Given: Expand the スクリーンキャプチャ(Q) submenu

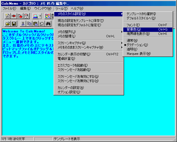Looking at the screenshot, I should [x=89, y=43].
